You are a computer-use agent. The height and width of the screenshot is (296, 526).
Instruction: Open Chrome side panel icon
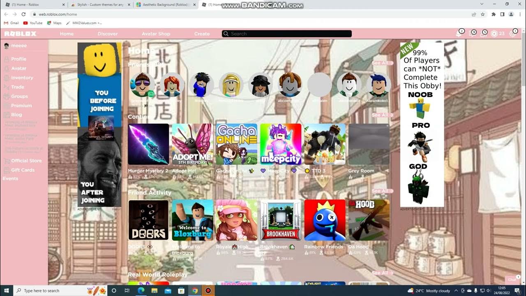(502, 14)
